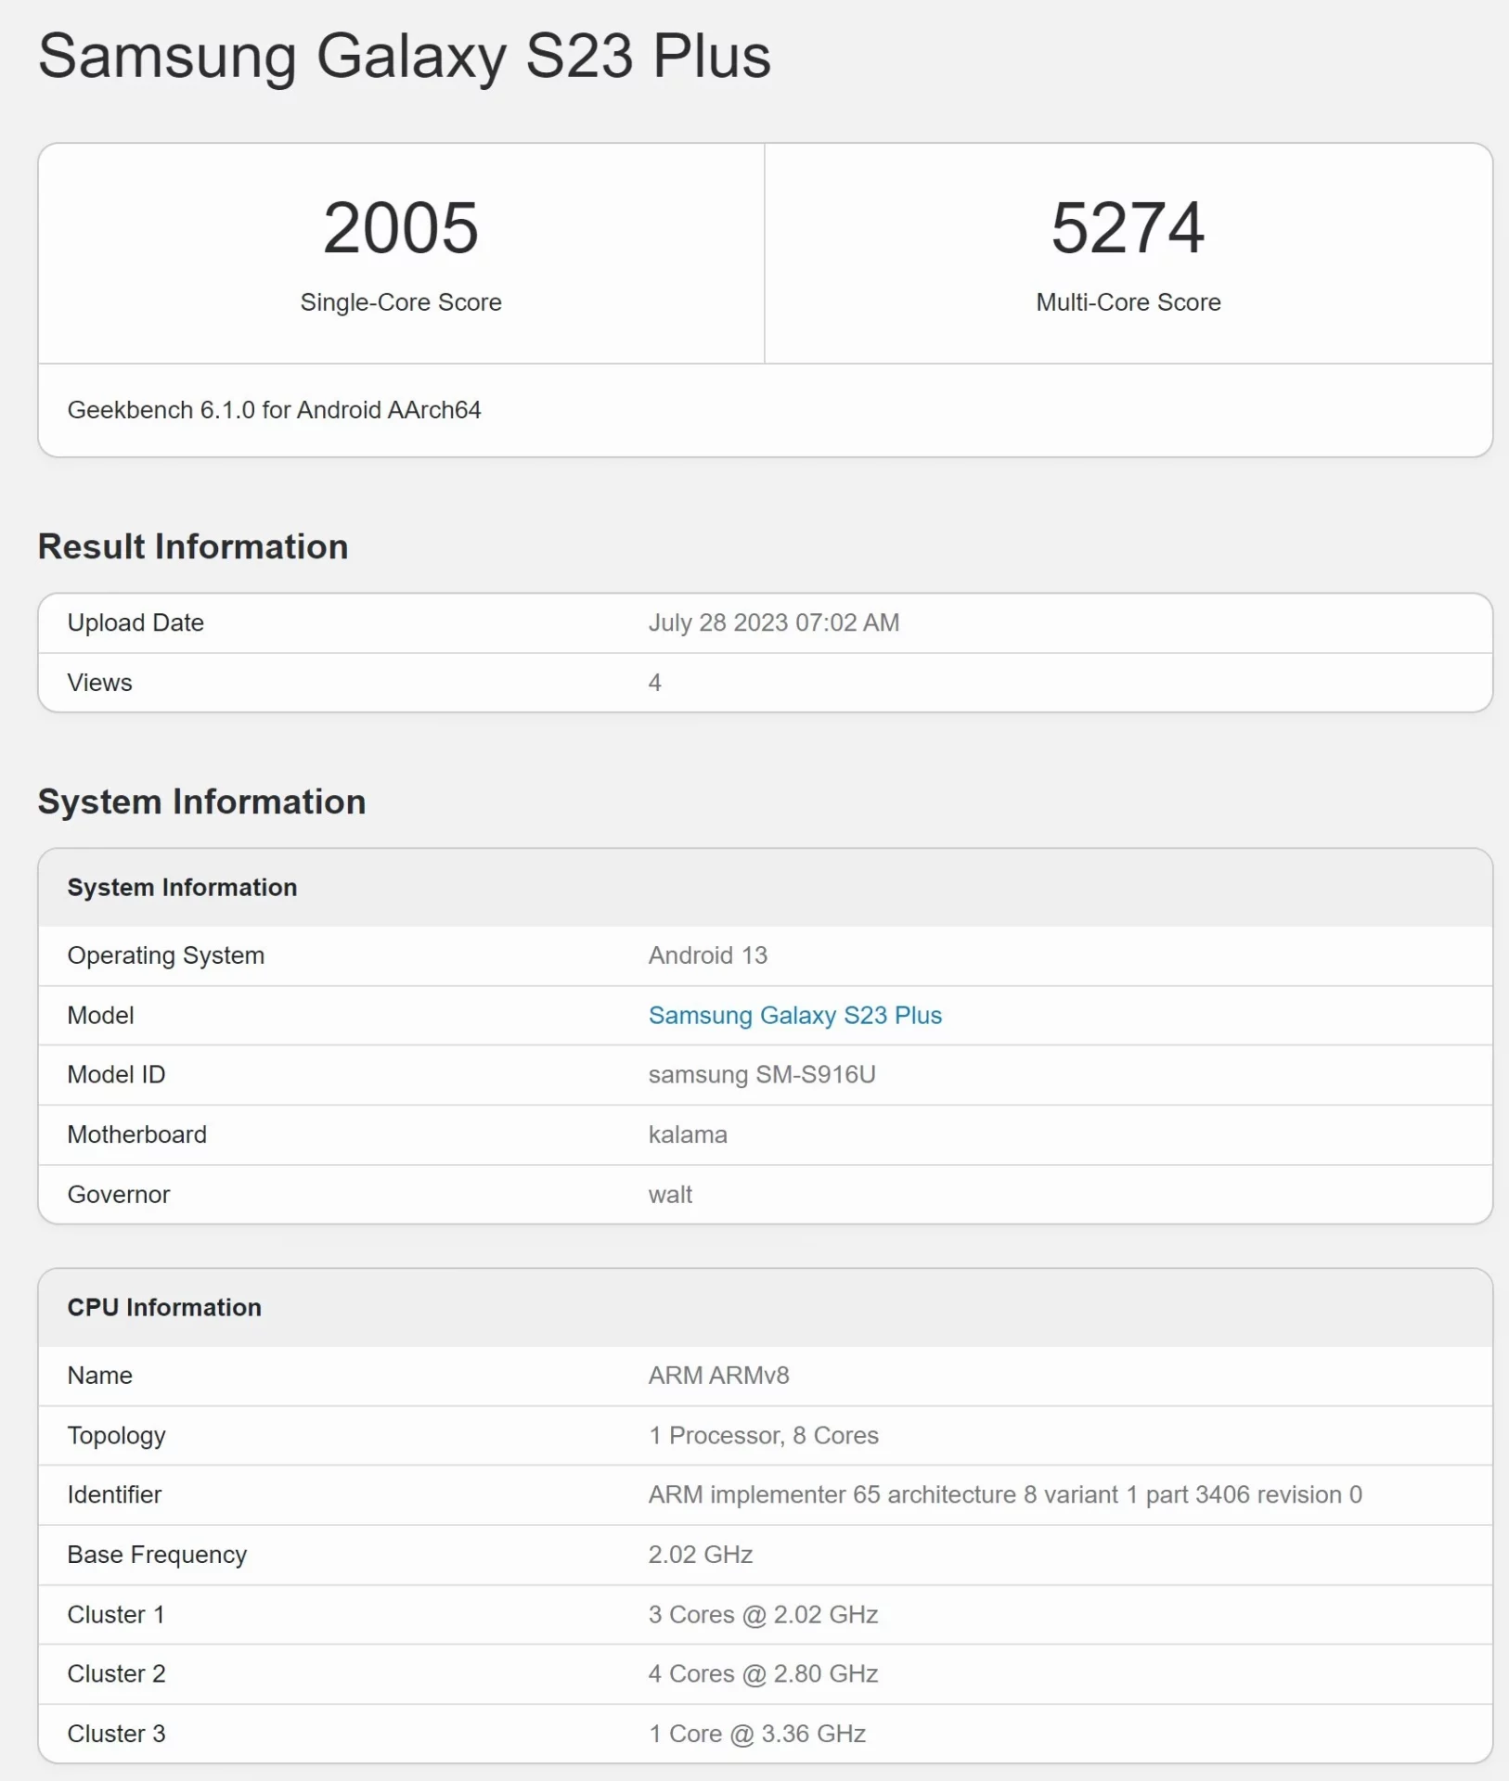This screenshot has height=1781, width=1509.
Task: Click the Result Information heading
Action: tap(193, 547)
